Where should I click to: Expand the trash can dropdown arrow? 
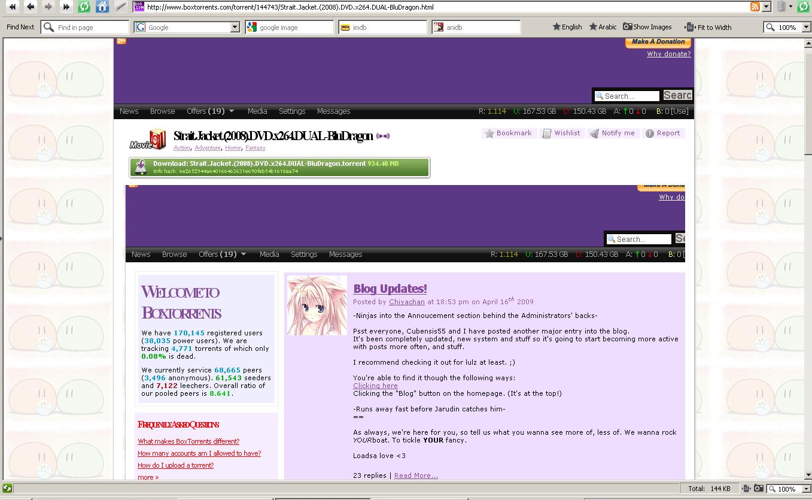[790, 7]
